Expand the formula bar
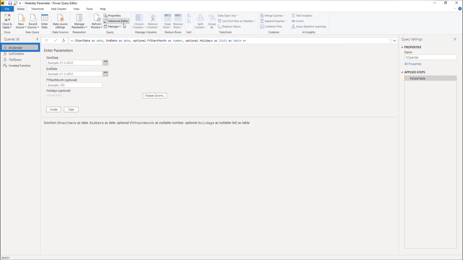 tap(394, 41)
